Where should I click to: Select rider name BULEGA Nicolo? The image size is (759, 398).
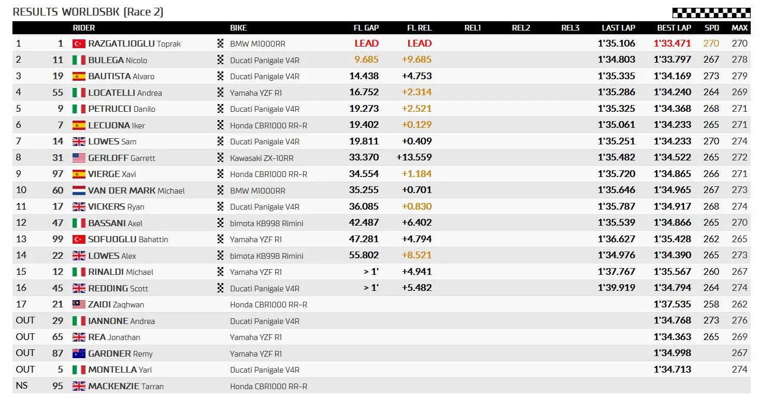click(x=118, y=60)
